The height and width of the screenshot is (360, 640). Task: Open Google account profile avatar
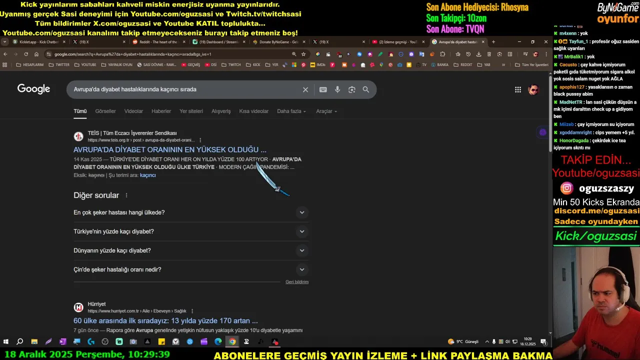coord(533,89)
